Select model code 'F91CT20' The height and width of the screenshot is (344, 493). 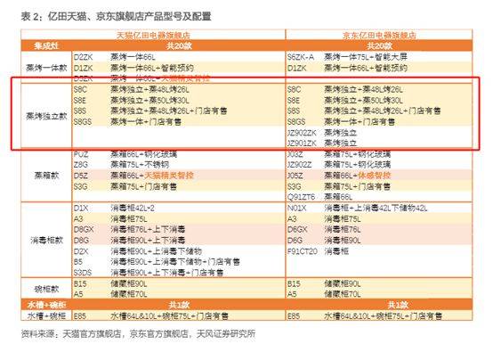pos(303,251)
